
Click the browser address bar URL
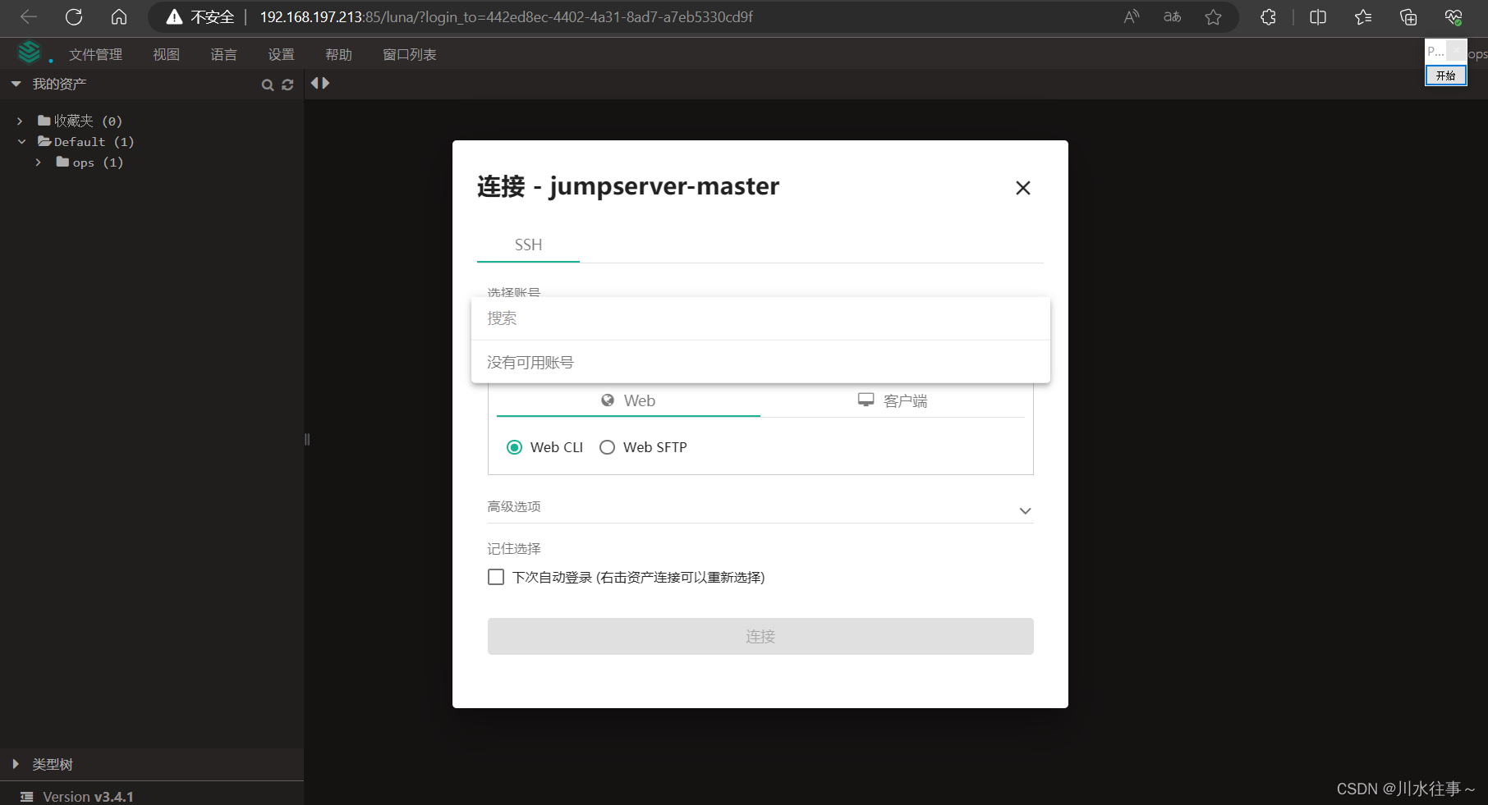click(x=506, y=16)
